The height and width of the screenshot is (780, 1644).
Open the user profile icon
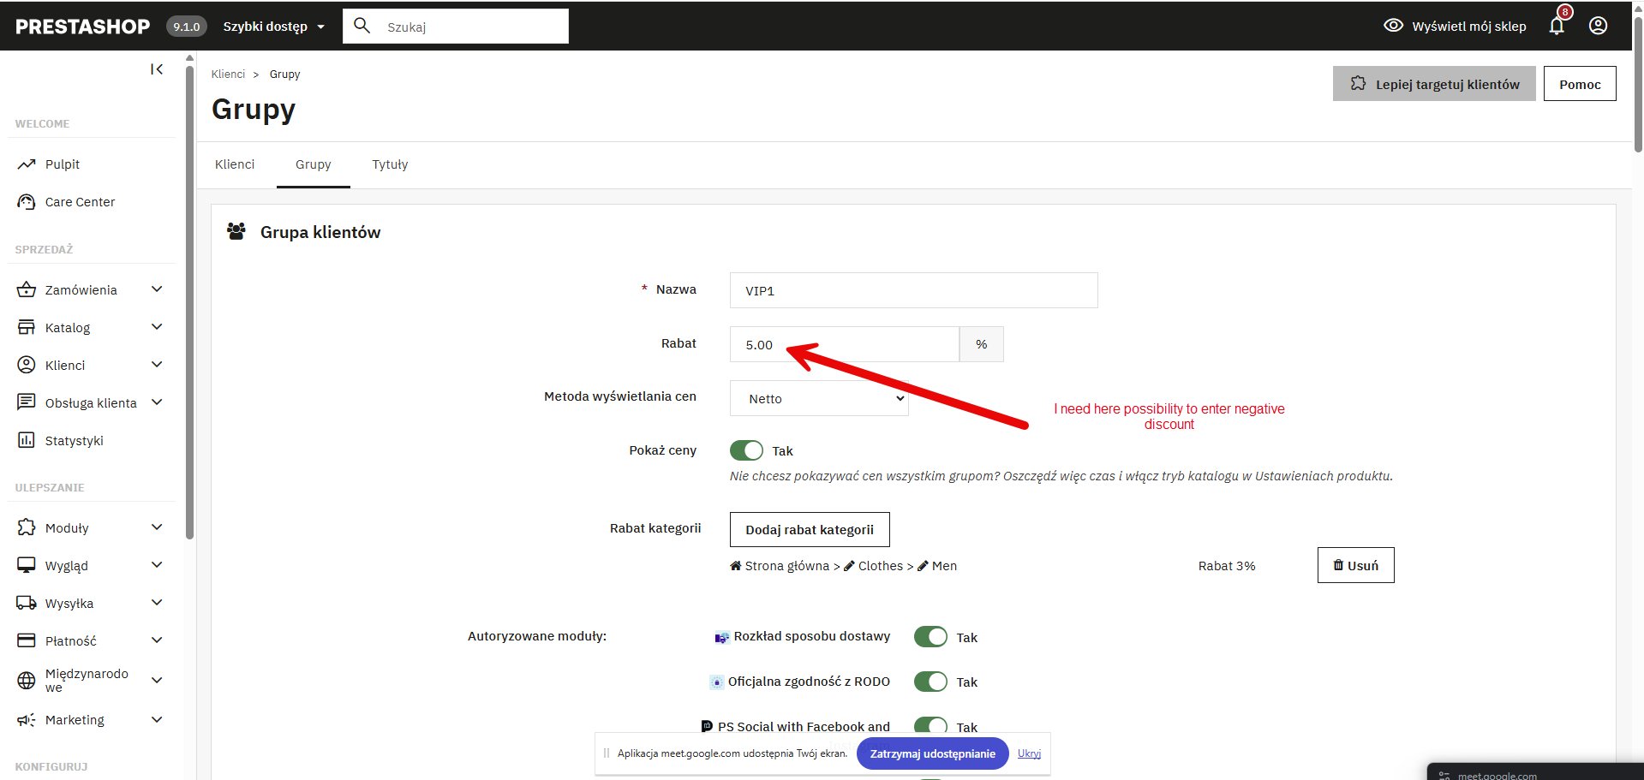point(1598,26)
